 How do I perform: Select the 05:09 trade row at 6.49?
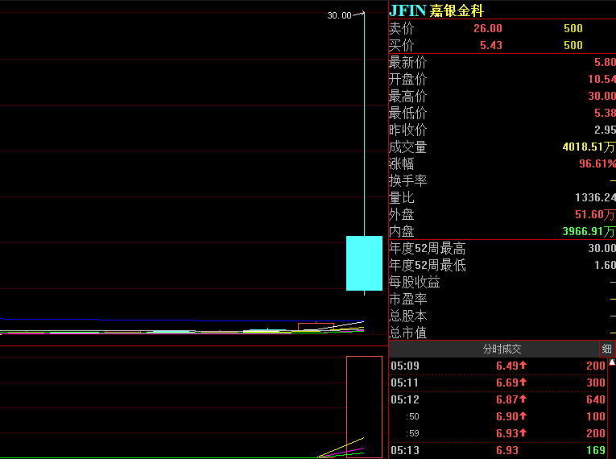tap(498, 366)
